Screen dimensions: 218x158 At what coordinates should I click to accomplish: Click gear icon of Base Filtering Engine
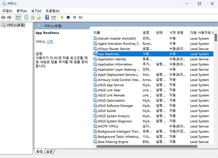click(95, 142)
